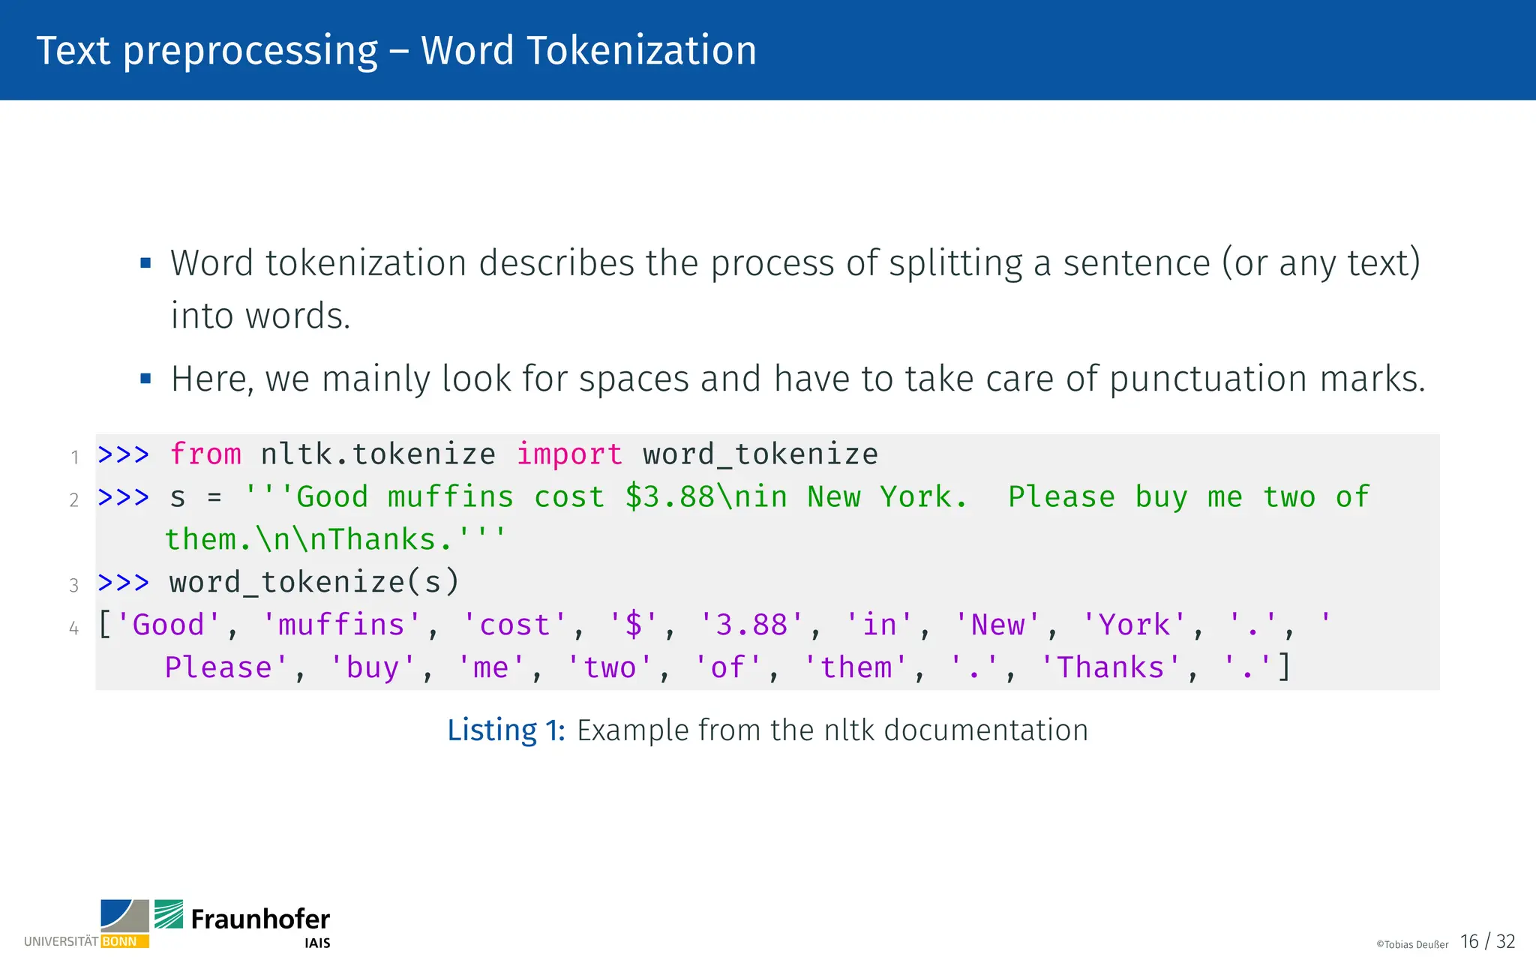The image size is (1536, 960).
Task: Click the '$' token in output list
Action: coord(634,625)
